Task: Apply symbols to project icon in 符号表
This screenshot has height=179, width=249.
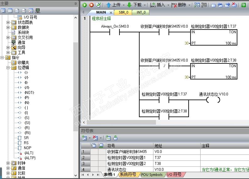Action: (115, 138)
